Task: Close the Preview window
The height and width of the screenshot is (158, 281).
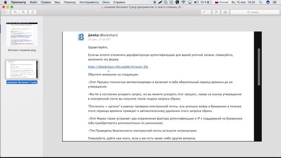Action: (x=4, y=7)
